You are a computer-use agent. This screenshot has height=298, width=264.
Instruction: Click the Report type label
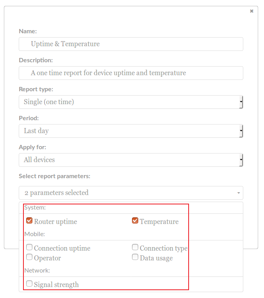[36, 89]
